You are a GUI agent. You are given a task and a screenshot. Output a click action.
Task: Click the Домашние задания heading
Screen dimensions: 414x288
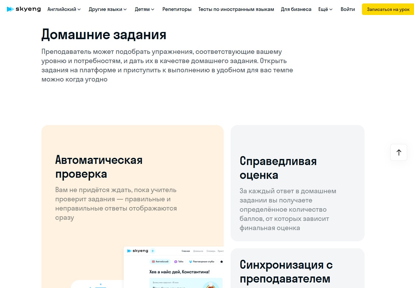104,34
